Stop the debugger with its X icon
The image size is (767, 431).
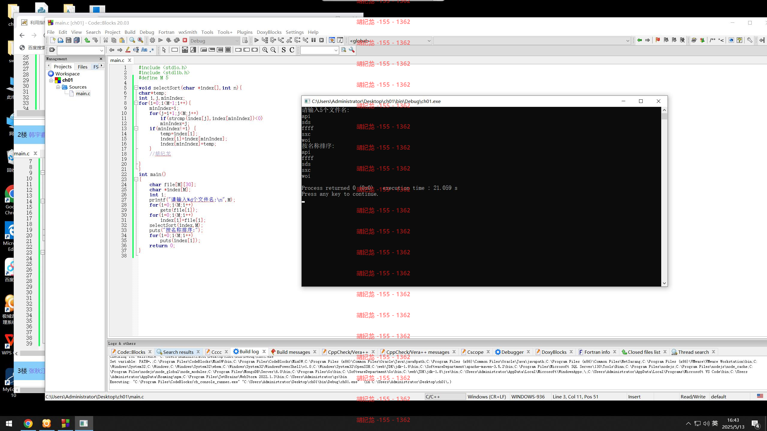tap(321, 40)
